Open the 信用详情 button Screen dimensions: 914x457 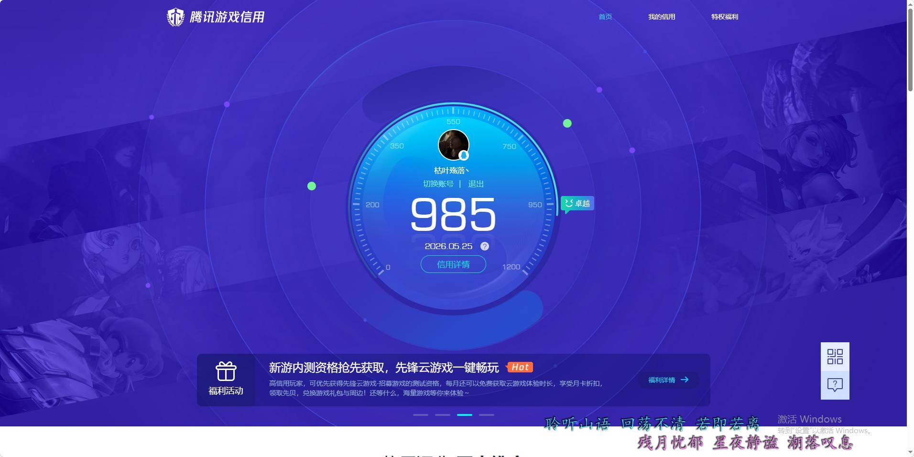[x=453, y=264]
